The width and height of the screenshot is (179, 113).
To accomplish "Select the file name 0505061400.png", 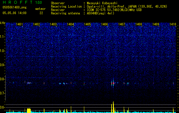I will (x=15, y=8).
